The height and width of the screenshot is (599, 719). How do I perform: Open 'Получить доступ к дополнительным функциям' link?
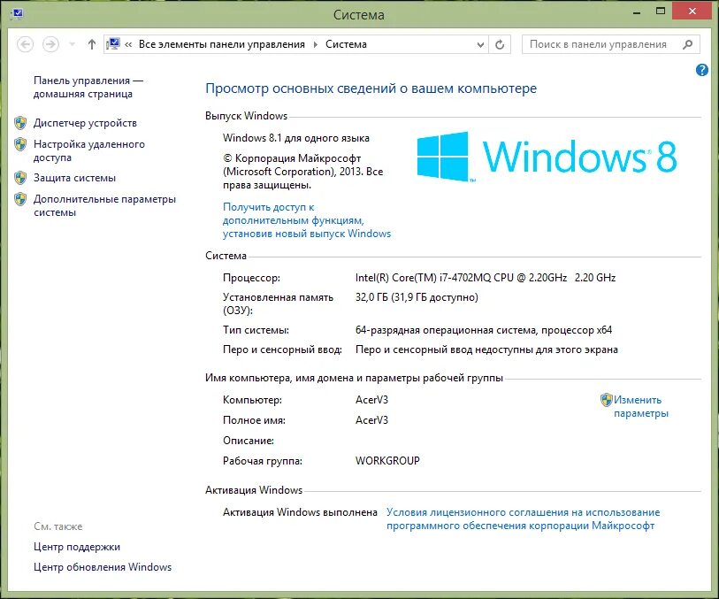tap(307, 220)
